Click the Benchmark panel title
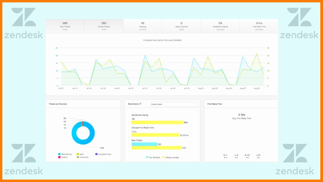Screen dimensions: 323x182 pos(133,104)
